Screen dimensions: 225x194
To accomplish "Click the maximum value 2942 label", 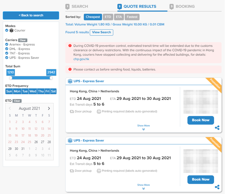I will 51,72.
